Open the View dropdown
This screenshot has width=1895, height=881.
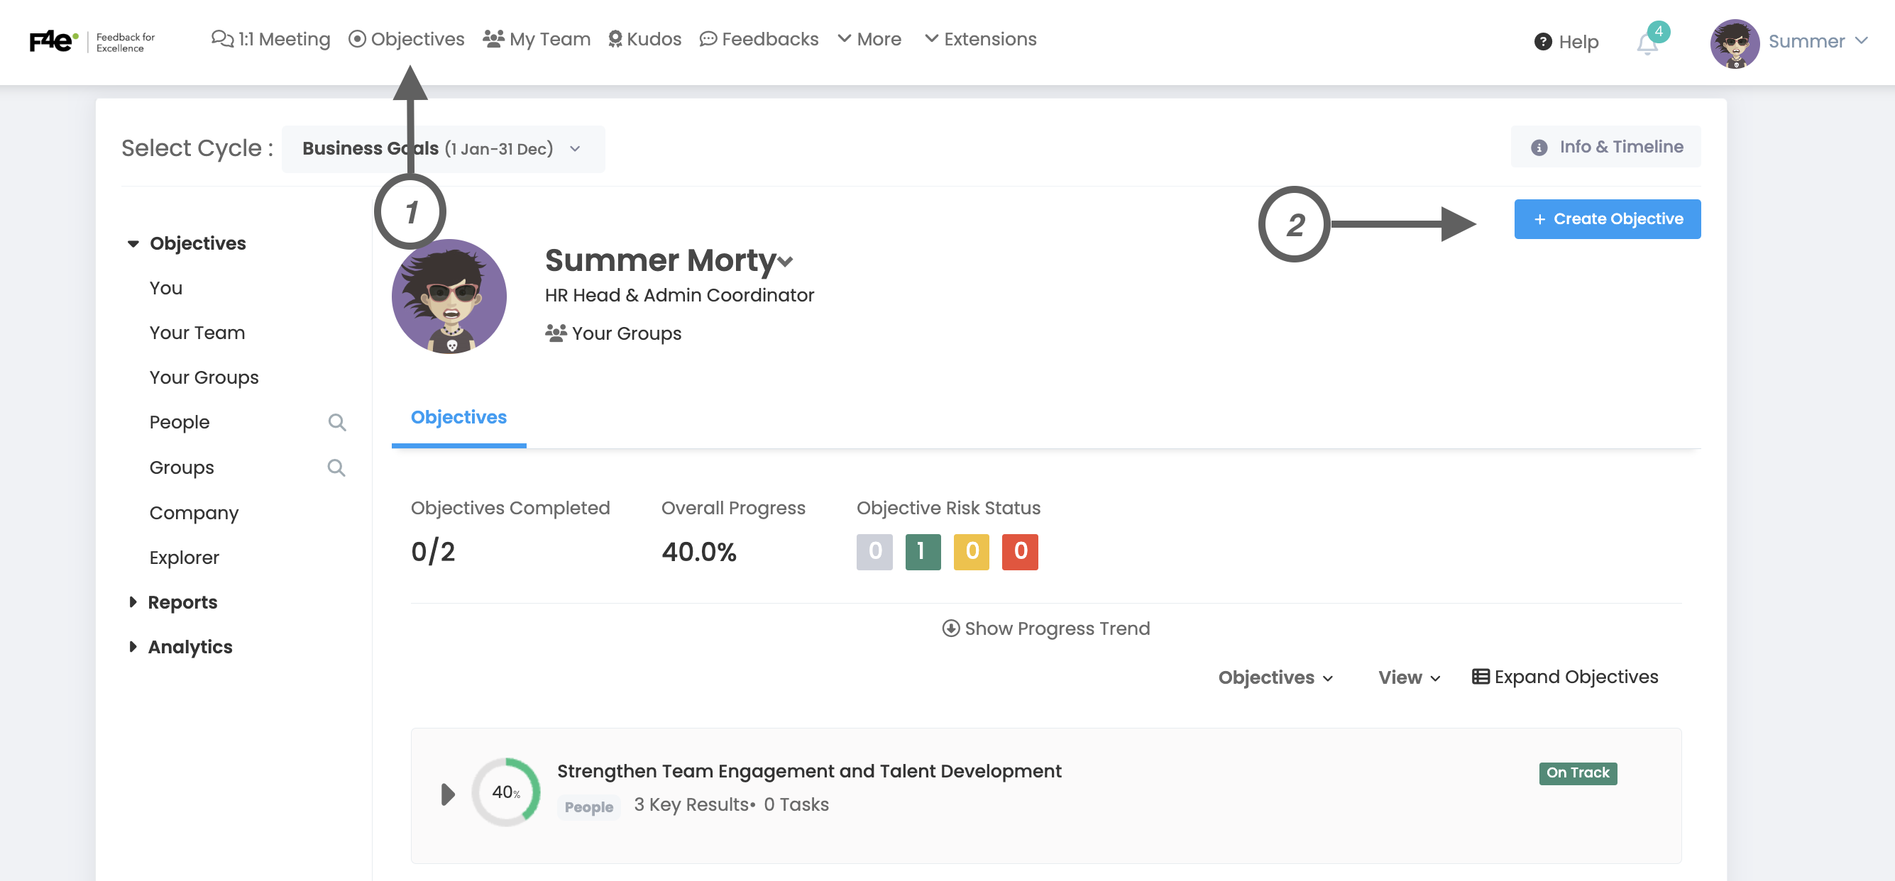pyautogui.click(x=1408, y=677)
